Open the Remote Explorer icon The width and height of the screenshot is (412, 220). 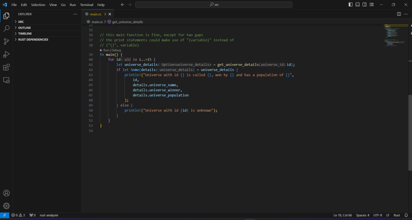coord(6,80)
